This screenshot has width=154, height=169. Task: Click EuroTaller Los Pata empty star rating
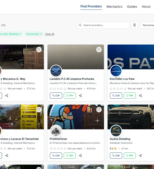click(118, 89)
